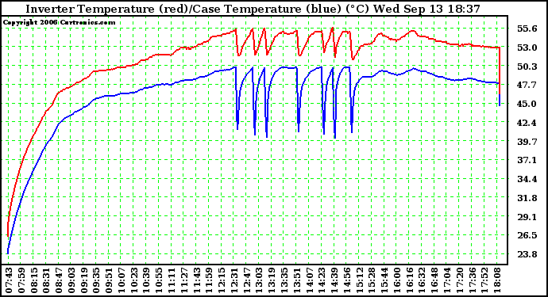Click the chart title text
548x297 pixels.
click(253, 9)
